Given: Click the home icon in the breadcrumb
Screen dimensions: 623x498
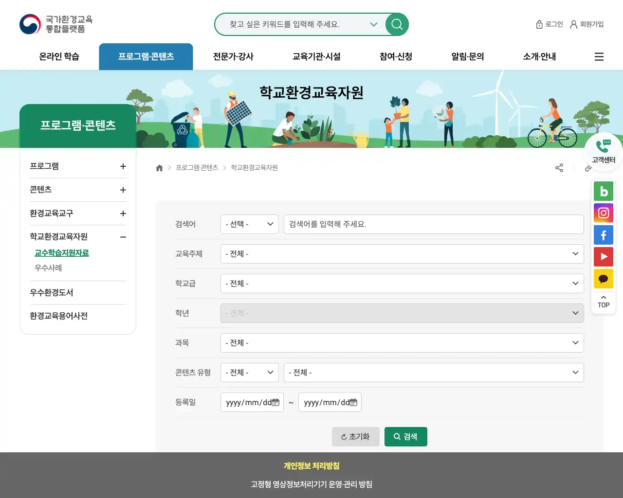Looking at the screenshot, I should point(159,167).
